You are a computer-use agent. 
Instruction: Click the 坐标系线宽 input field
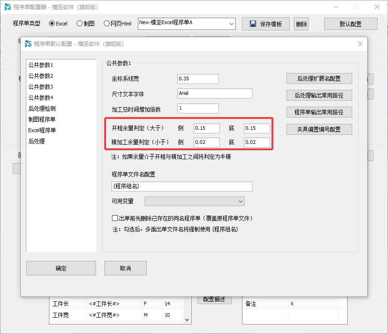[198, 79]
